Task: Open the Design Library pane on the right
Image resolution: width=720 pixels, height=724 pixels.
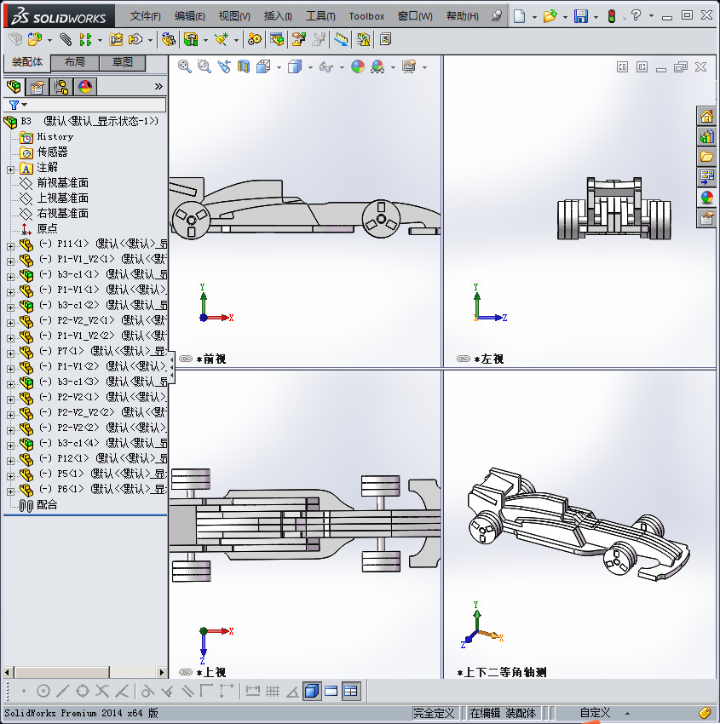Action: [706, 136]
